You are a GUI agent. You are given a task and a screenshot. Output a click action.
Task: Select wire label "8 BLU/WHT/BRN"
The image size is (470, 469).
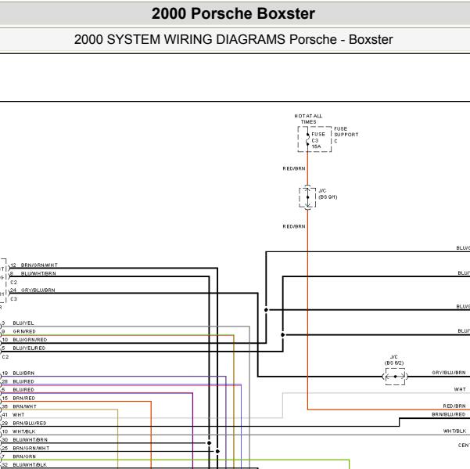(x=33, y=273)
